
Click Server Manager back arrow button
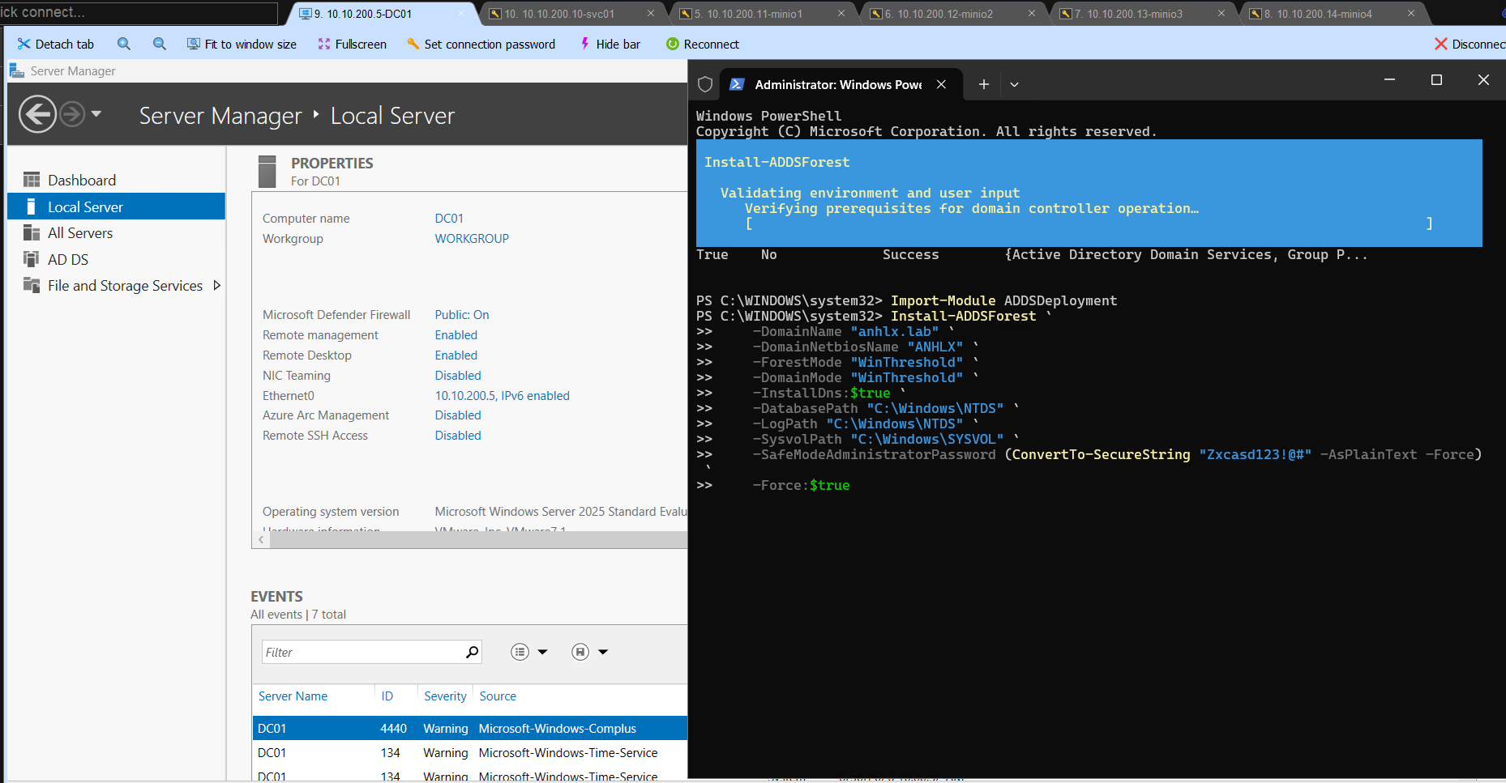click(x=37, y=114)
